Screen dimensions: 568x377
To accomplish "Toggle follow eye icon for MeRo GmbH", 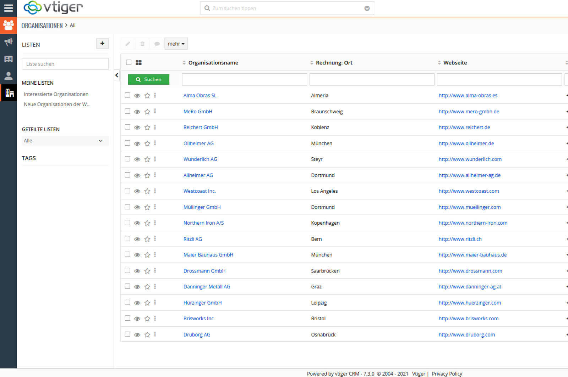I will pos(137,112).
